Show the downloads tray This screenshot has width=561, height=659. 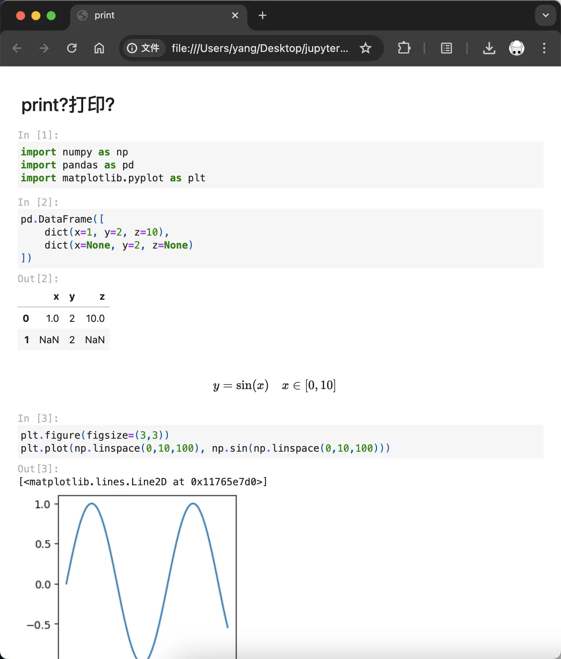(x=489, y=48)
